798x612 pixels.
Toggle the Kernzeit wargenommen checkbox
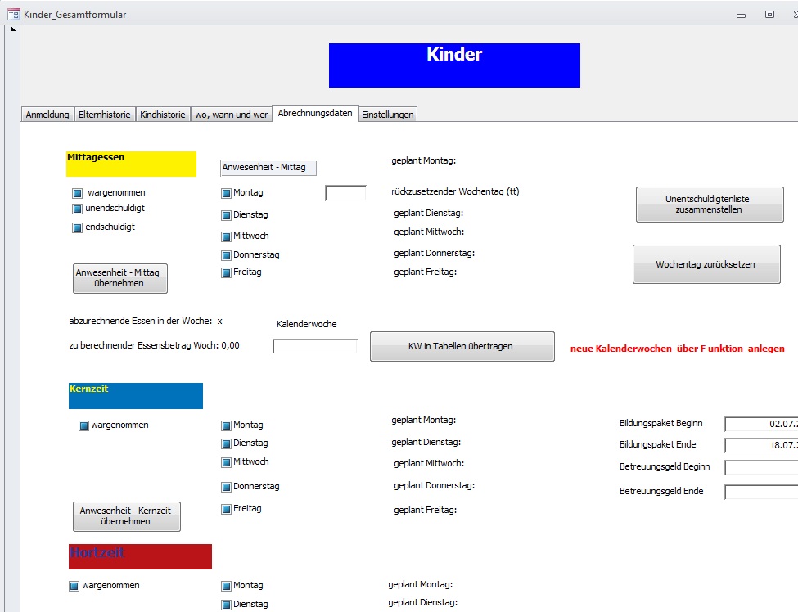[x=83, y=425]
